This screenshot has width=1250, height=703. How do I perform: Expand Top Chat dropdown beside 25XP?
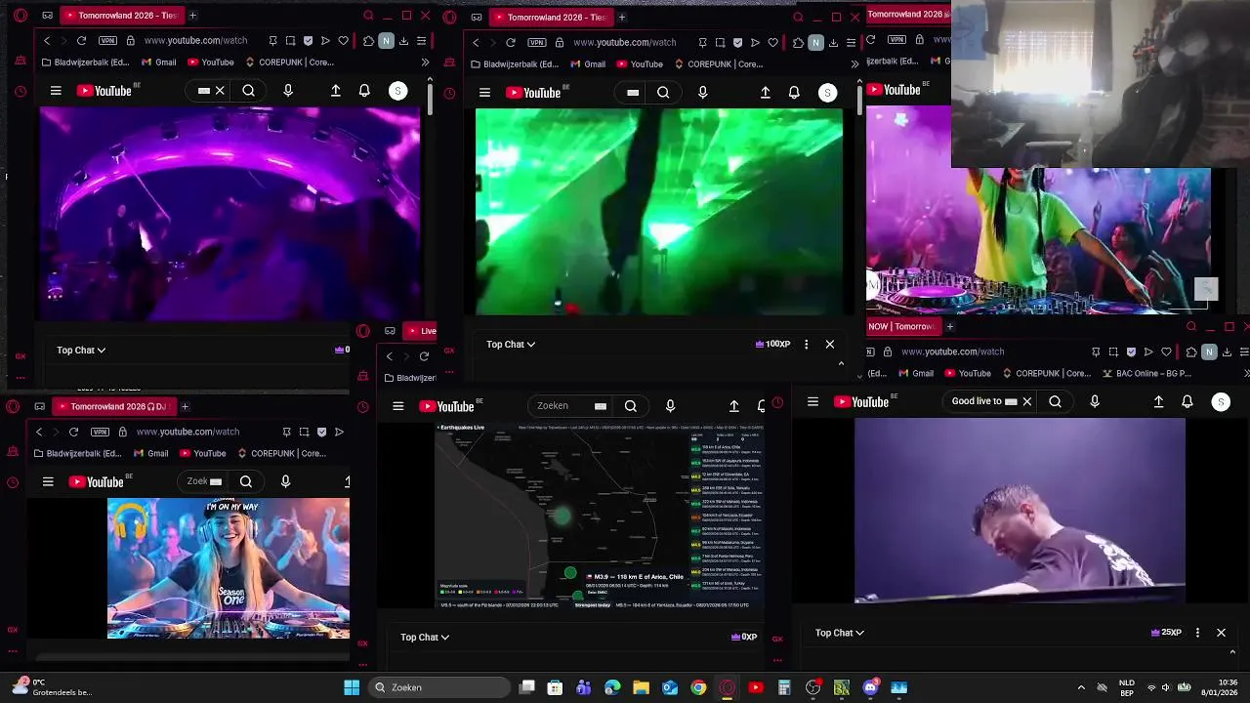click(x=840, y=633)
